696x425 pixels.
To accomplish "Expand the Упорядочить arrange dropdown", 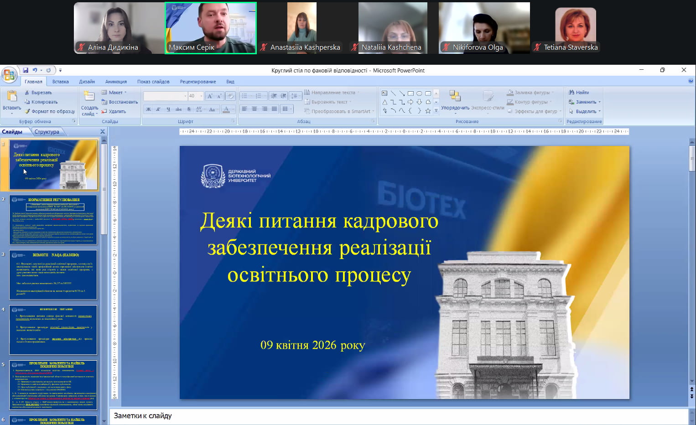I will 455,108.
